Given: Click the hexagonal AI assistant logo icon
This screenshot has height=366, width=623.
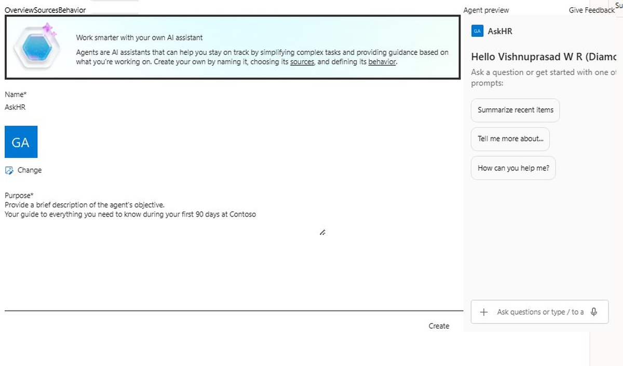Looking at the screenshot, I should click(x=36, y=47).
